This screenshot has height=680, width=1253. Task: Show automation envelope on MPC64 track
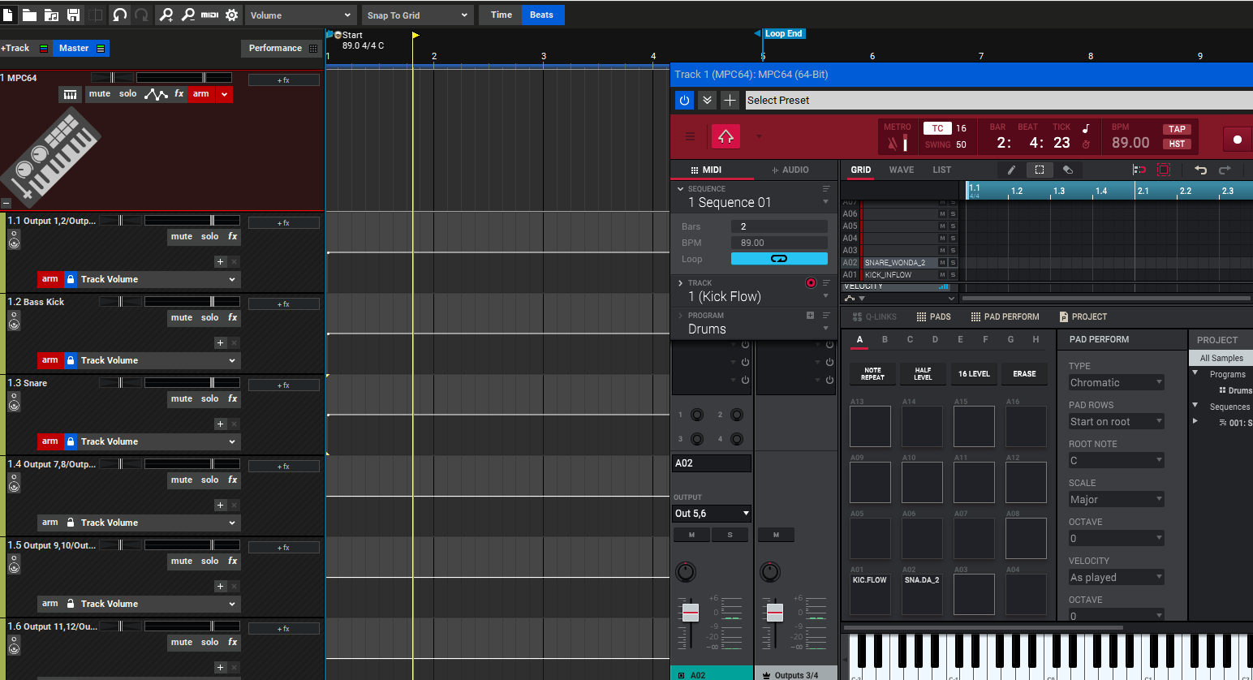point(156,94)
